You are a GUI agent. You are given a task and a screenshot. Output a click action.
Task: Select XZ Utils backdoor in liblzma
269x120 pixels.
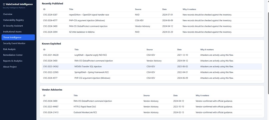(x=82, y=32)
